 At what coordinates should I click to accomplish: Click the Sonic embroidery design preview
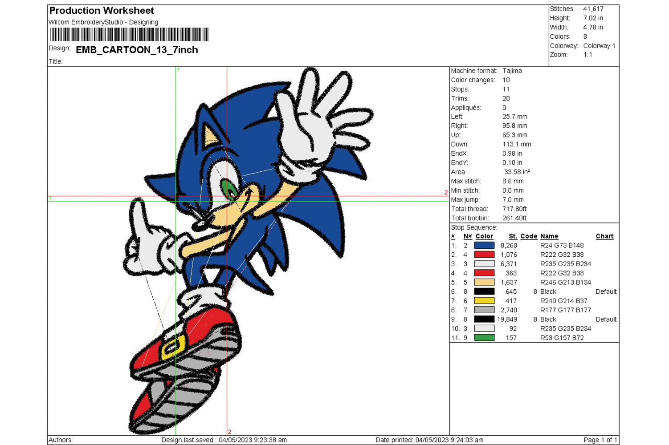point(248,251)
